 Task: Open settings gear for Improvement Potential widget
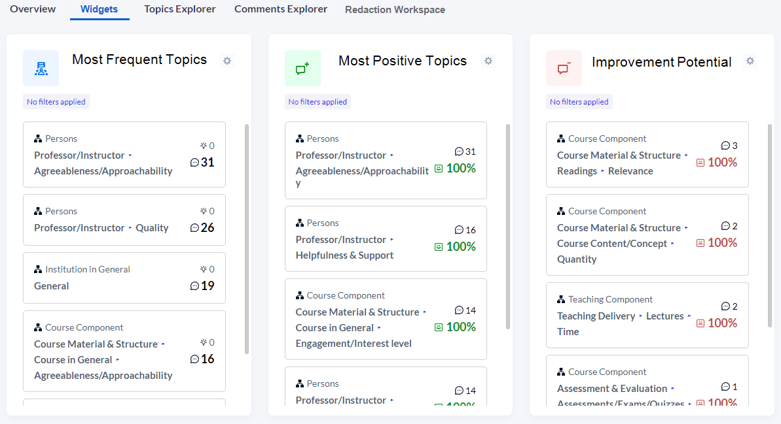tap(750, 61)
